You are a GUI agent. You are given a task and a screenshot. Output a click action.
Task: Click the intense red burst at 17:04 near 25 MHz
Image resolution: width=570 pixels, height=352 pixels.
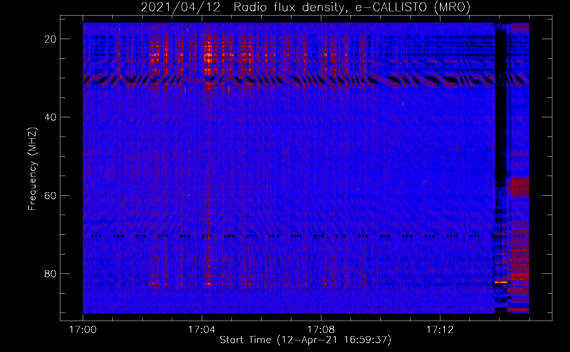coord(209,55)
